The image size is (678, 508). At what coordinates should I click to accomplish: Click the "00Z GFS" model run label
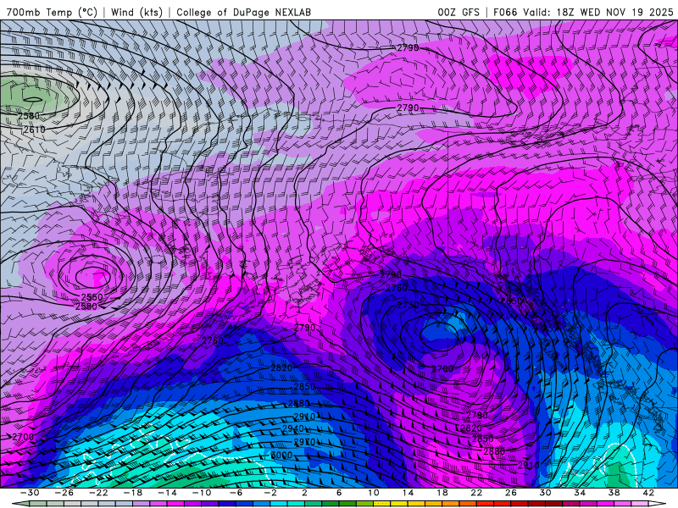point(458,12)
